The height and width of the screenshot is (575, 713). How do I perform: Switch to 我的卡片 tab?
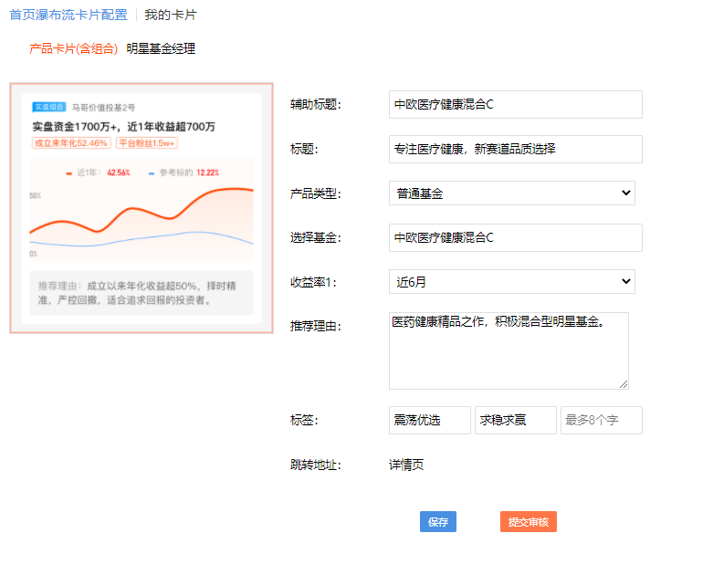[x=171, y=15]
